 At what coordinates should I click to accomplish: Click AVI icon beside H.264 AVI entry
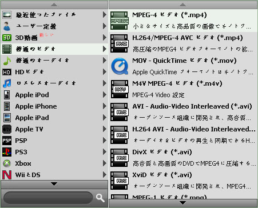point(120,135)
